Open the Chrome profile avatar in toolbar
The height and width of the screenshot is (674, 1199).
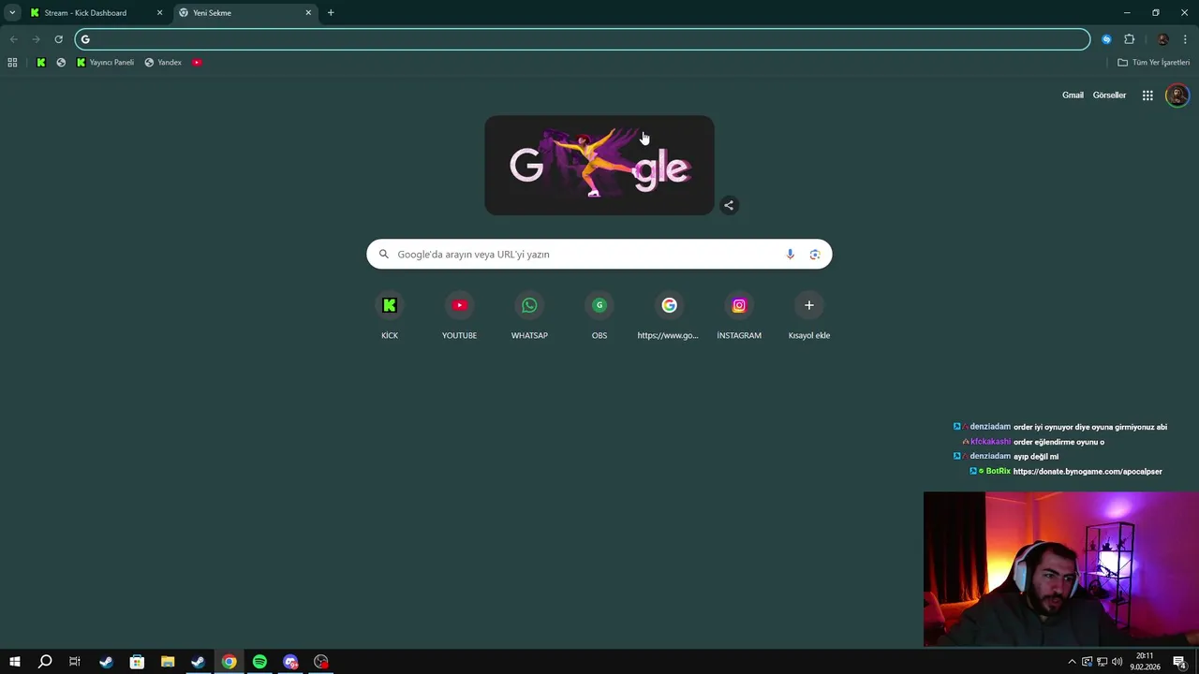[1162, 39]
